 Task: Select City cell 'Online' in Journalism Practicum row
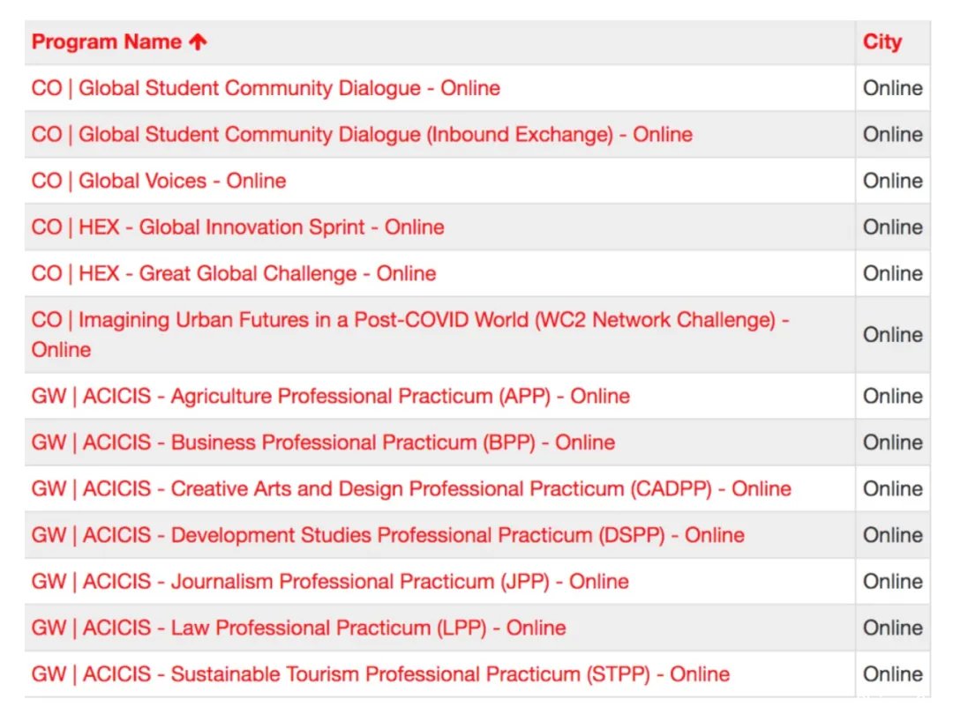point(893,582)
